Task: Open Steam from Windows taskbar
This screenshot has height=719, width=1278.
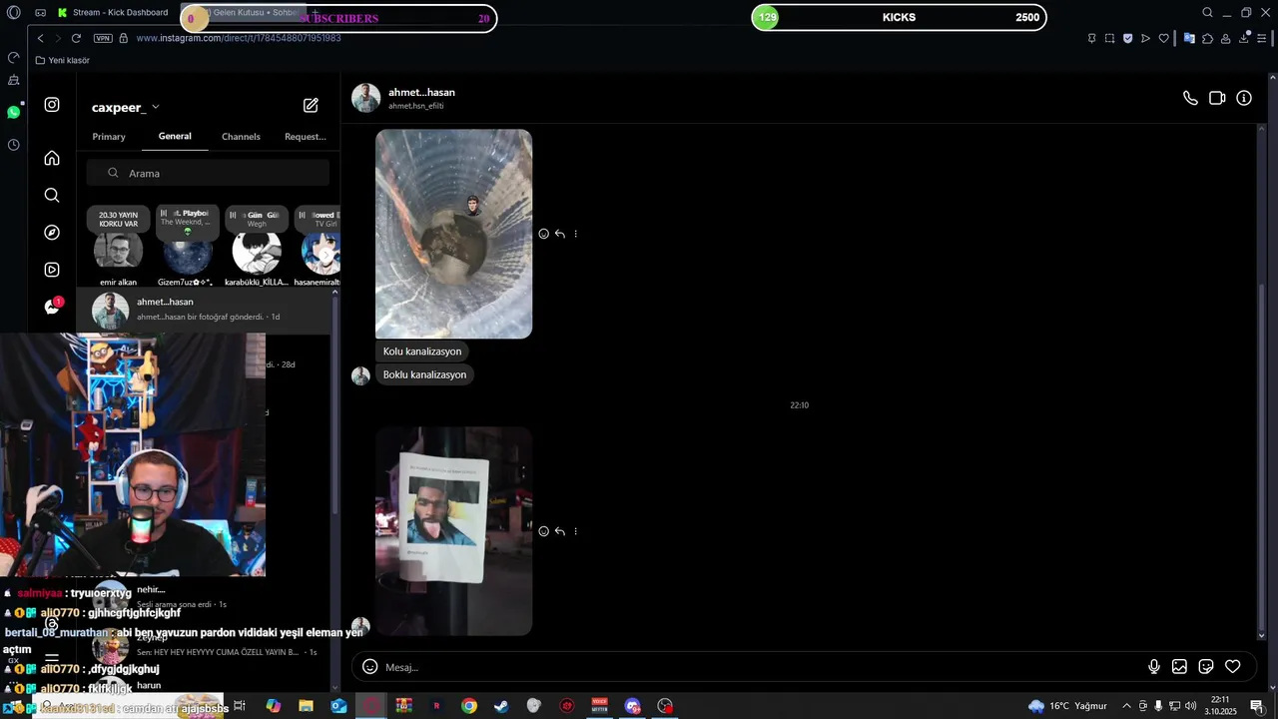Action: click(x=501, y=706)
